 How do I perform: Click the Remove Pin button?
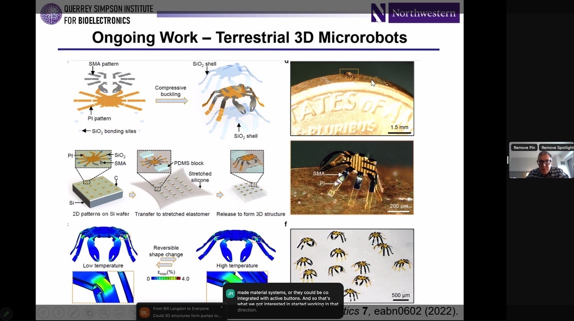524,148
